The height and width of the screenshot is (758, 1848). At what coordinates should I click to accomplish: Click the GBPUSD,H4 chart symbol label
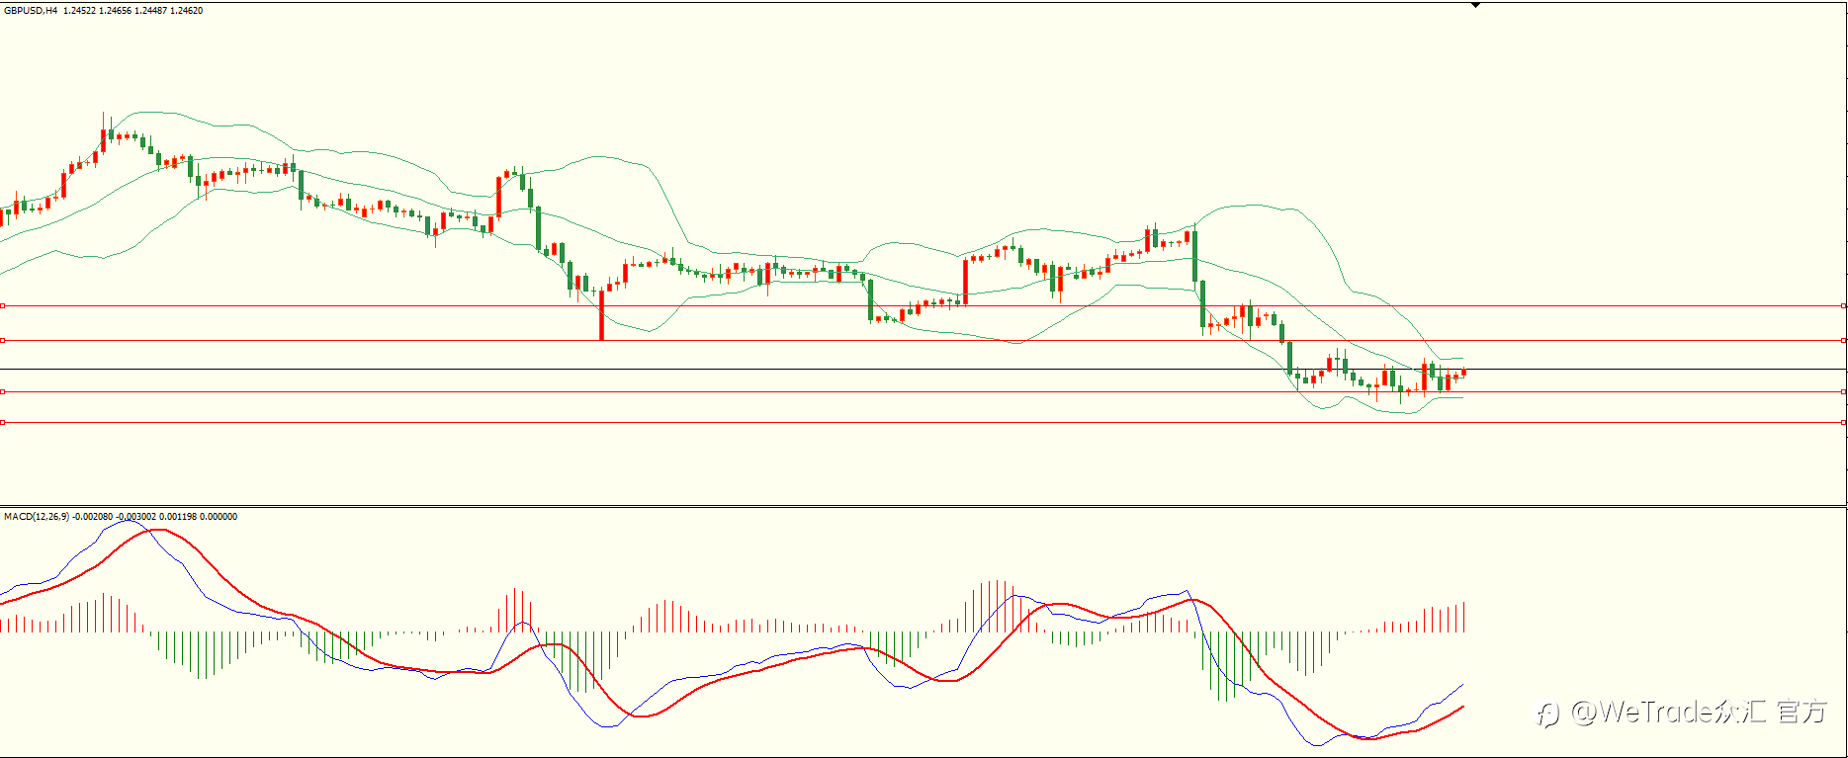31,11
